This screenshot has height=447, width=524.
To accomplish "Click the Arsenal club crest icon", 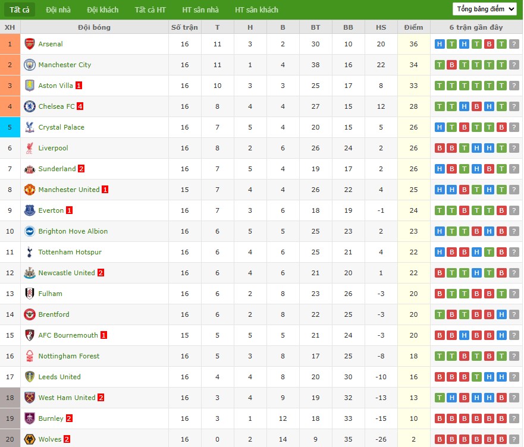I will coord(29,44).
